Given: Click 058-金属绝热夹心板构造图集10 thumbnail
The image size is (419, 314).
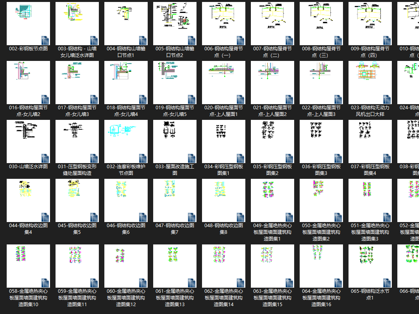Looking at the screenshot, I should [28, 266].
